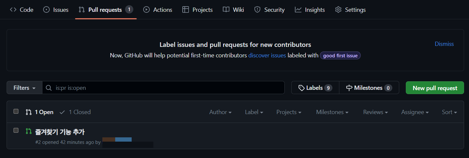Click the good first issue label
The width and height of the screenshot is (469, 158).
[340, 55]
